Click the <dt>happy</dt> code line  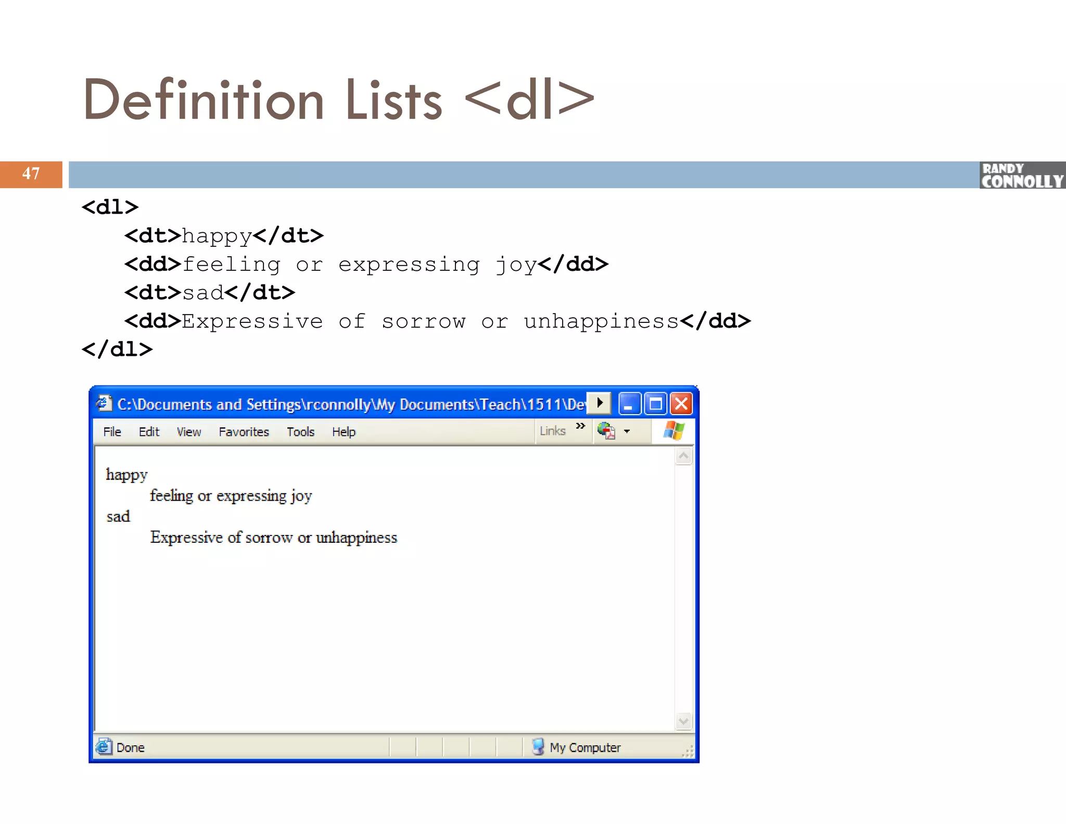tap(224, 236)
